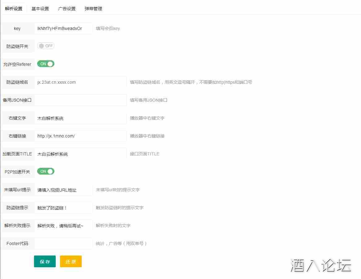
Task: Turn off the 允许空Referer switch
Action: [46, 64]
